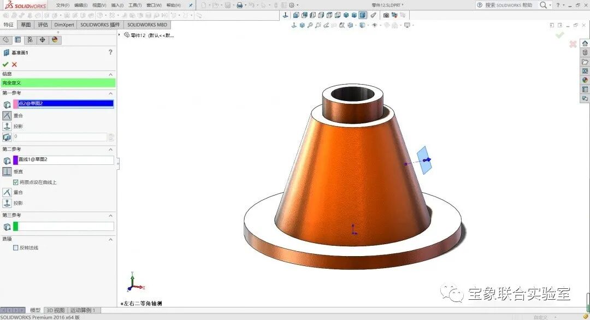
Task: Open the 插入(I) menu
Action: (x=117, y=5)
